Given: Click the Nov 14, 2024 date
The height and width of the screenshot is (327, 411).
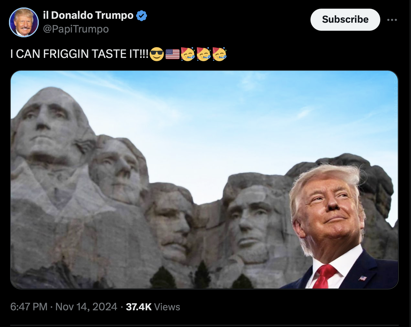Looking at the screenshot, I should pyautogui.click(x=86, y=307).
